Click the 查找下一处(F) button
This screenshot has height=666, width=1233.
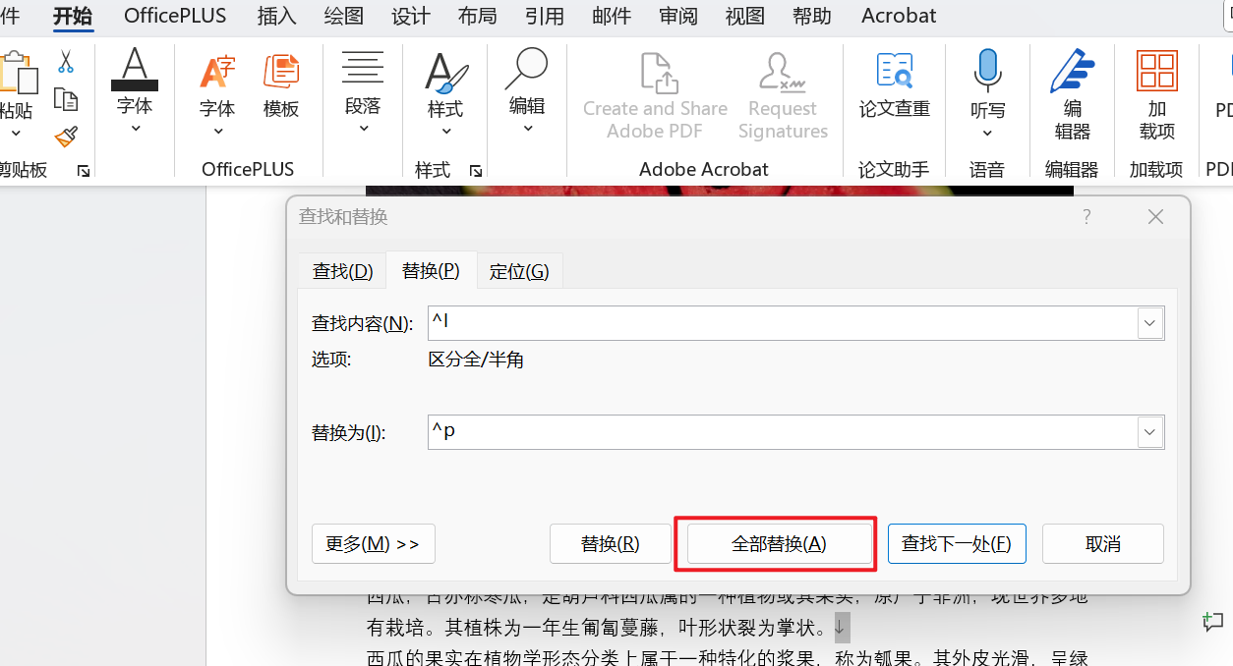957,543
